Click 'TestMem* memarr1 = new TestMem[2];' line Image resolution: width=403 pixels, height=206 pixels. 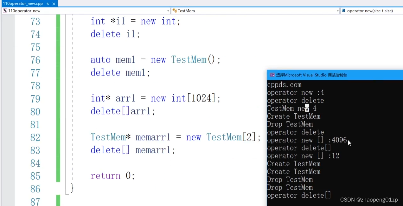tap(176, 137)
